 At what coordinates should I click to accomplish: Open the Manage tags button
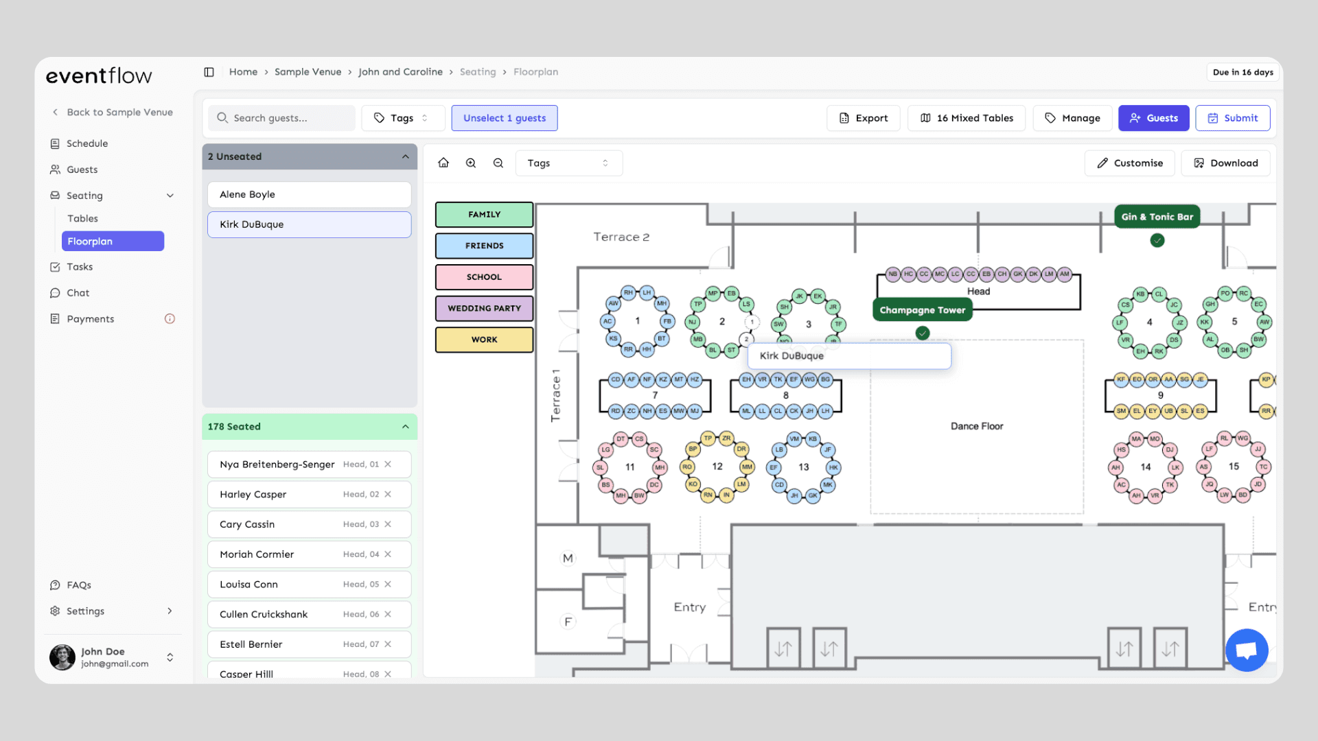click(x=1072, y=118)
